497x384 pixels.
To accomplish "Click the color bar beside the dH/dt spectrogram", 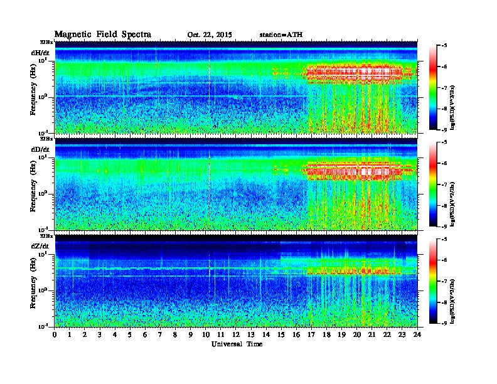I will coord(432,88).
